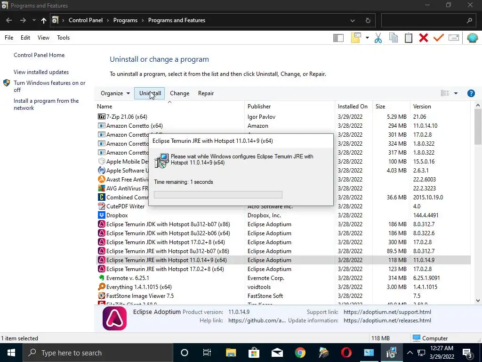The height and width of the screenshot is (362, 482).
Task: Open Install a program from the network
Action: point(46,104)
